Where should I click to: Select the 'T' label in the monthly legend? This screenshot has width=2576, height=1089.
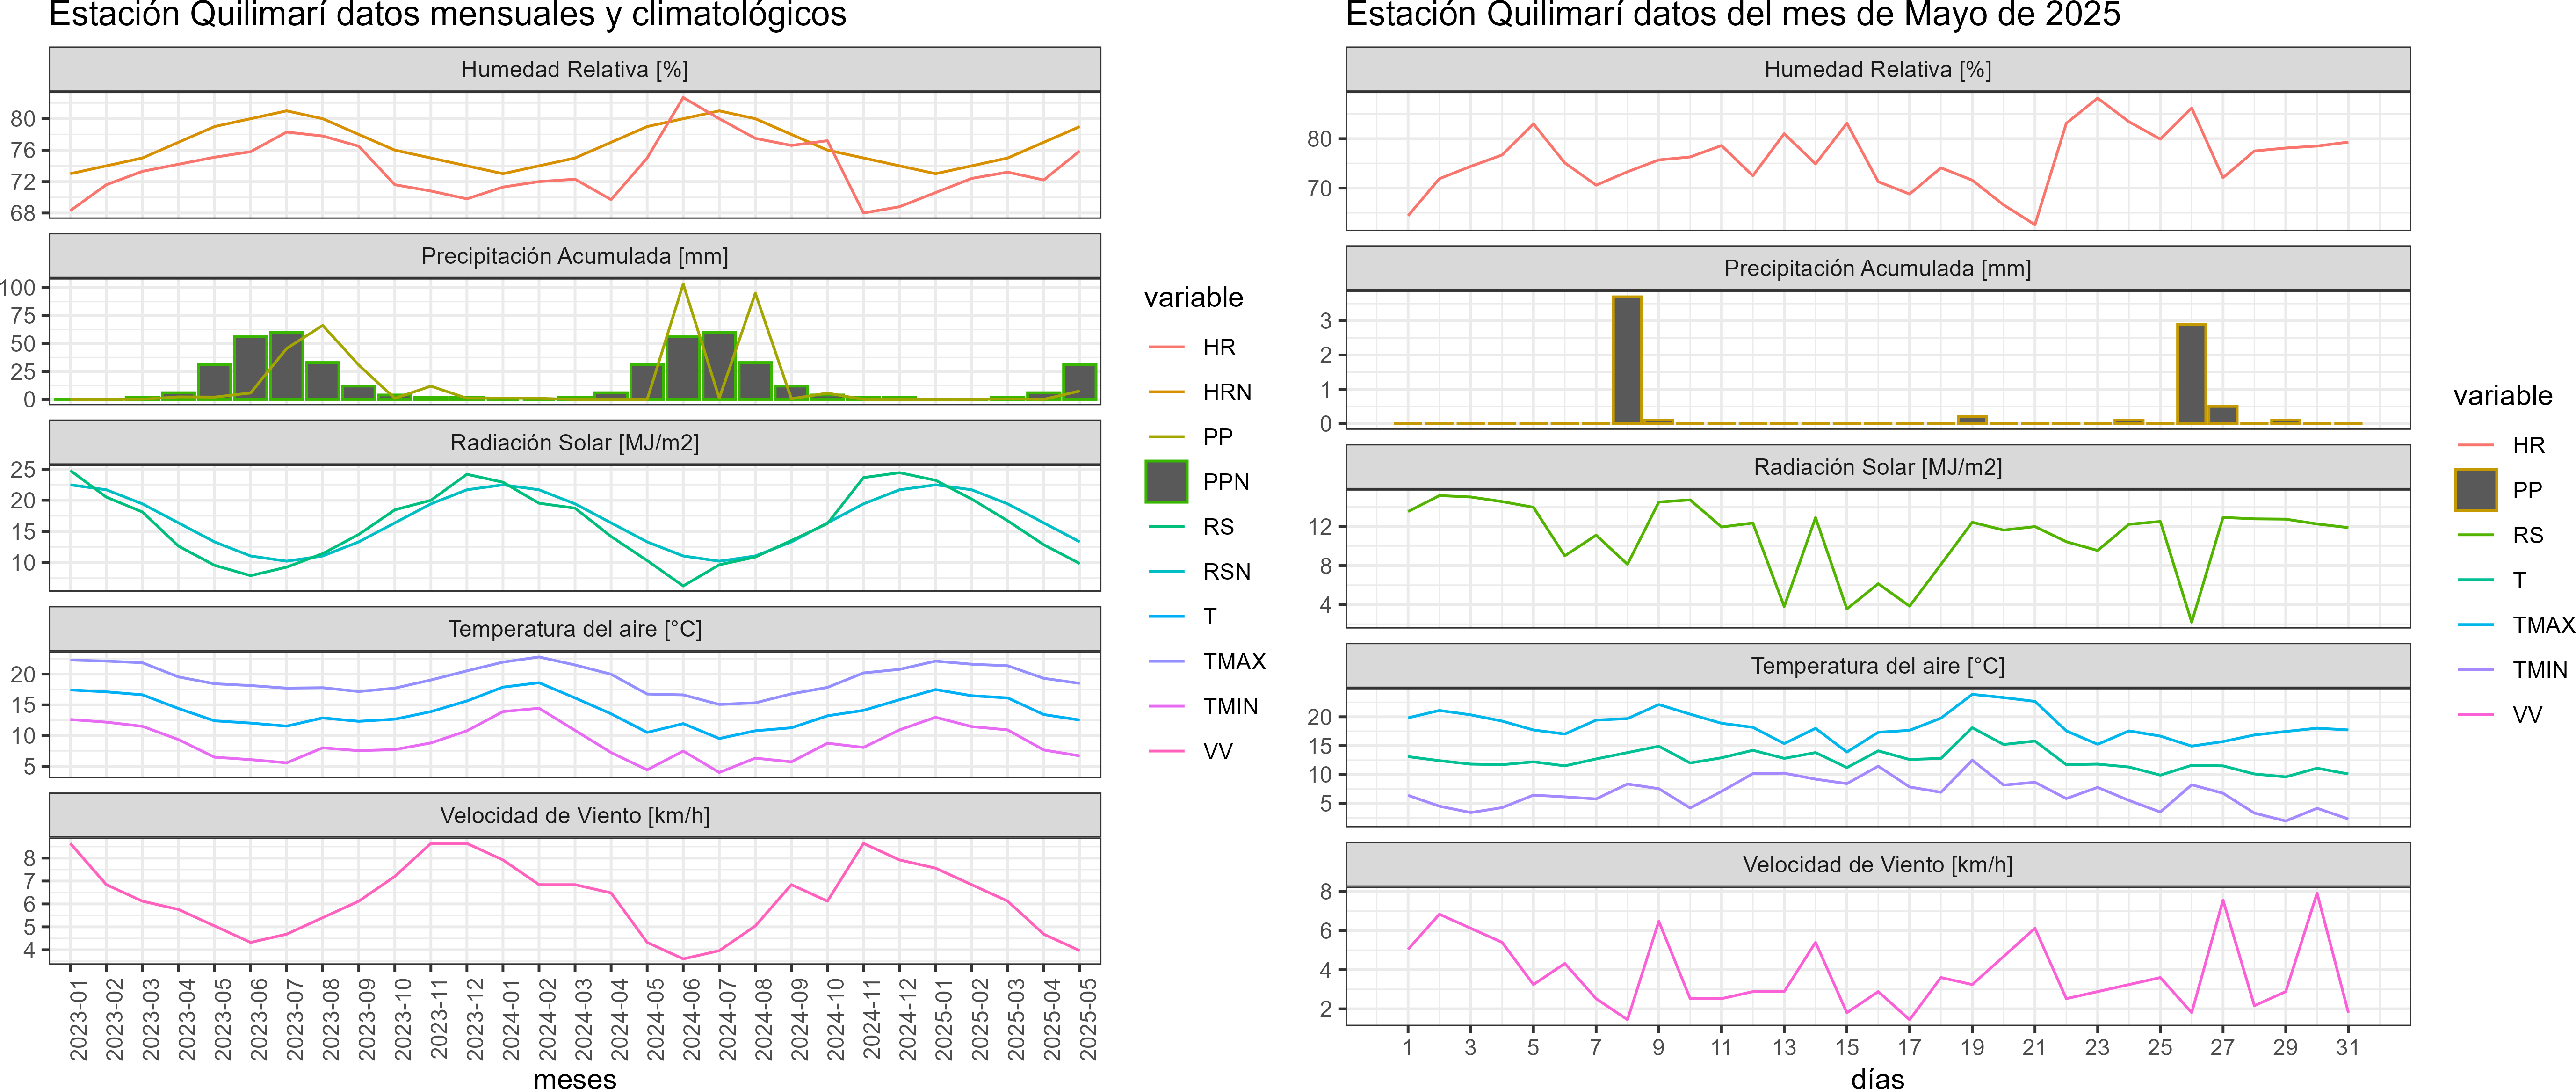coord(1210,617)
